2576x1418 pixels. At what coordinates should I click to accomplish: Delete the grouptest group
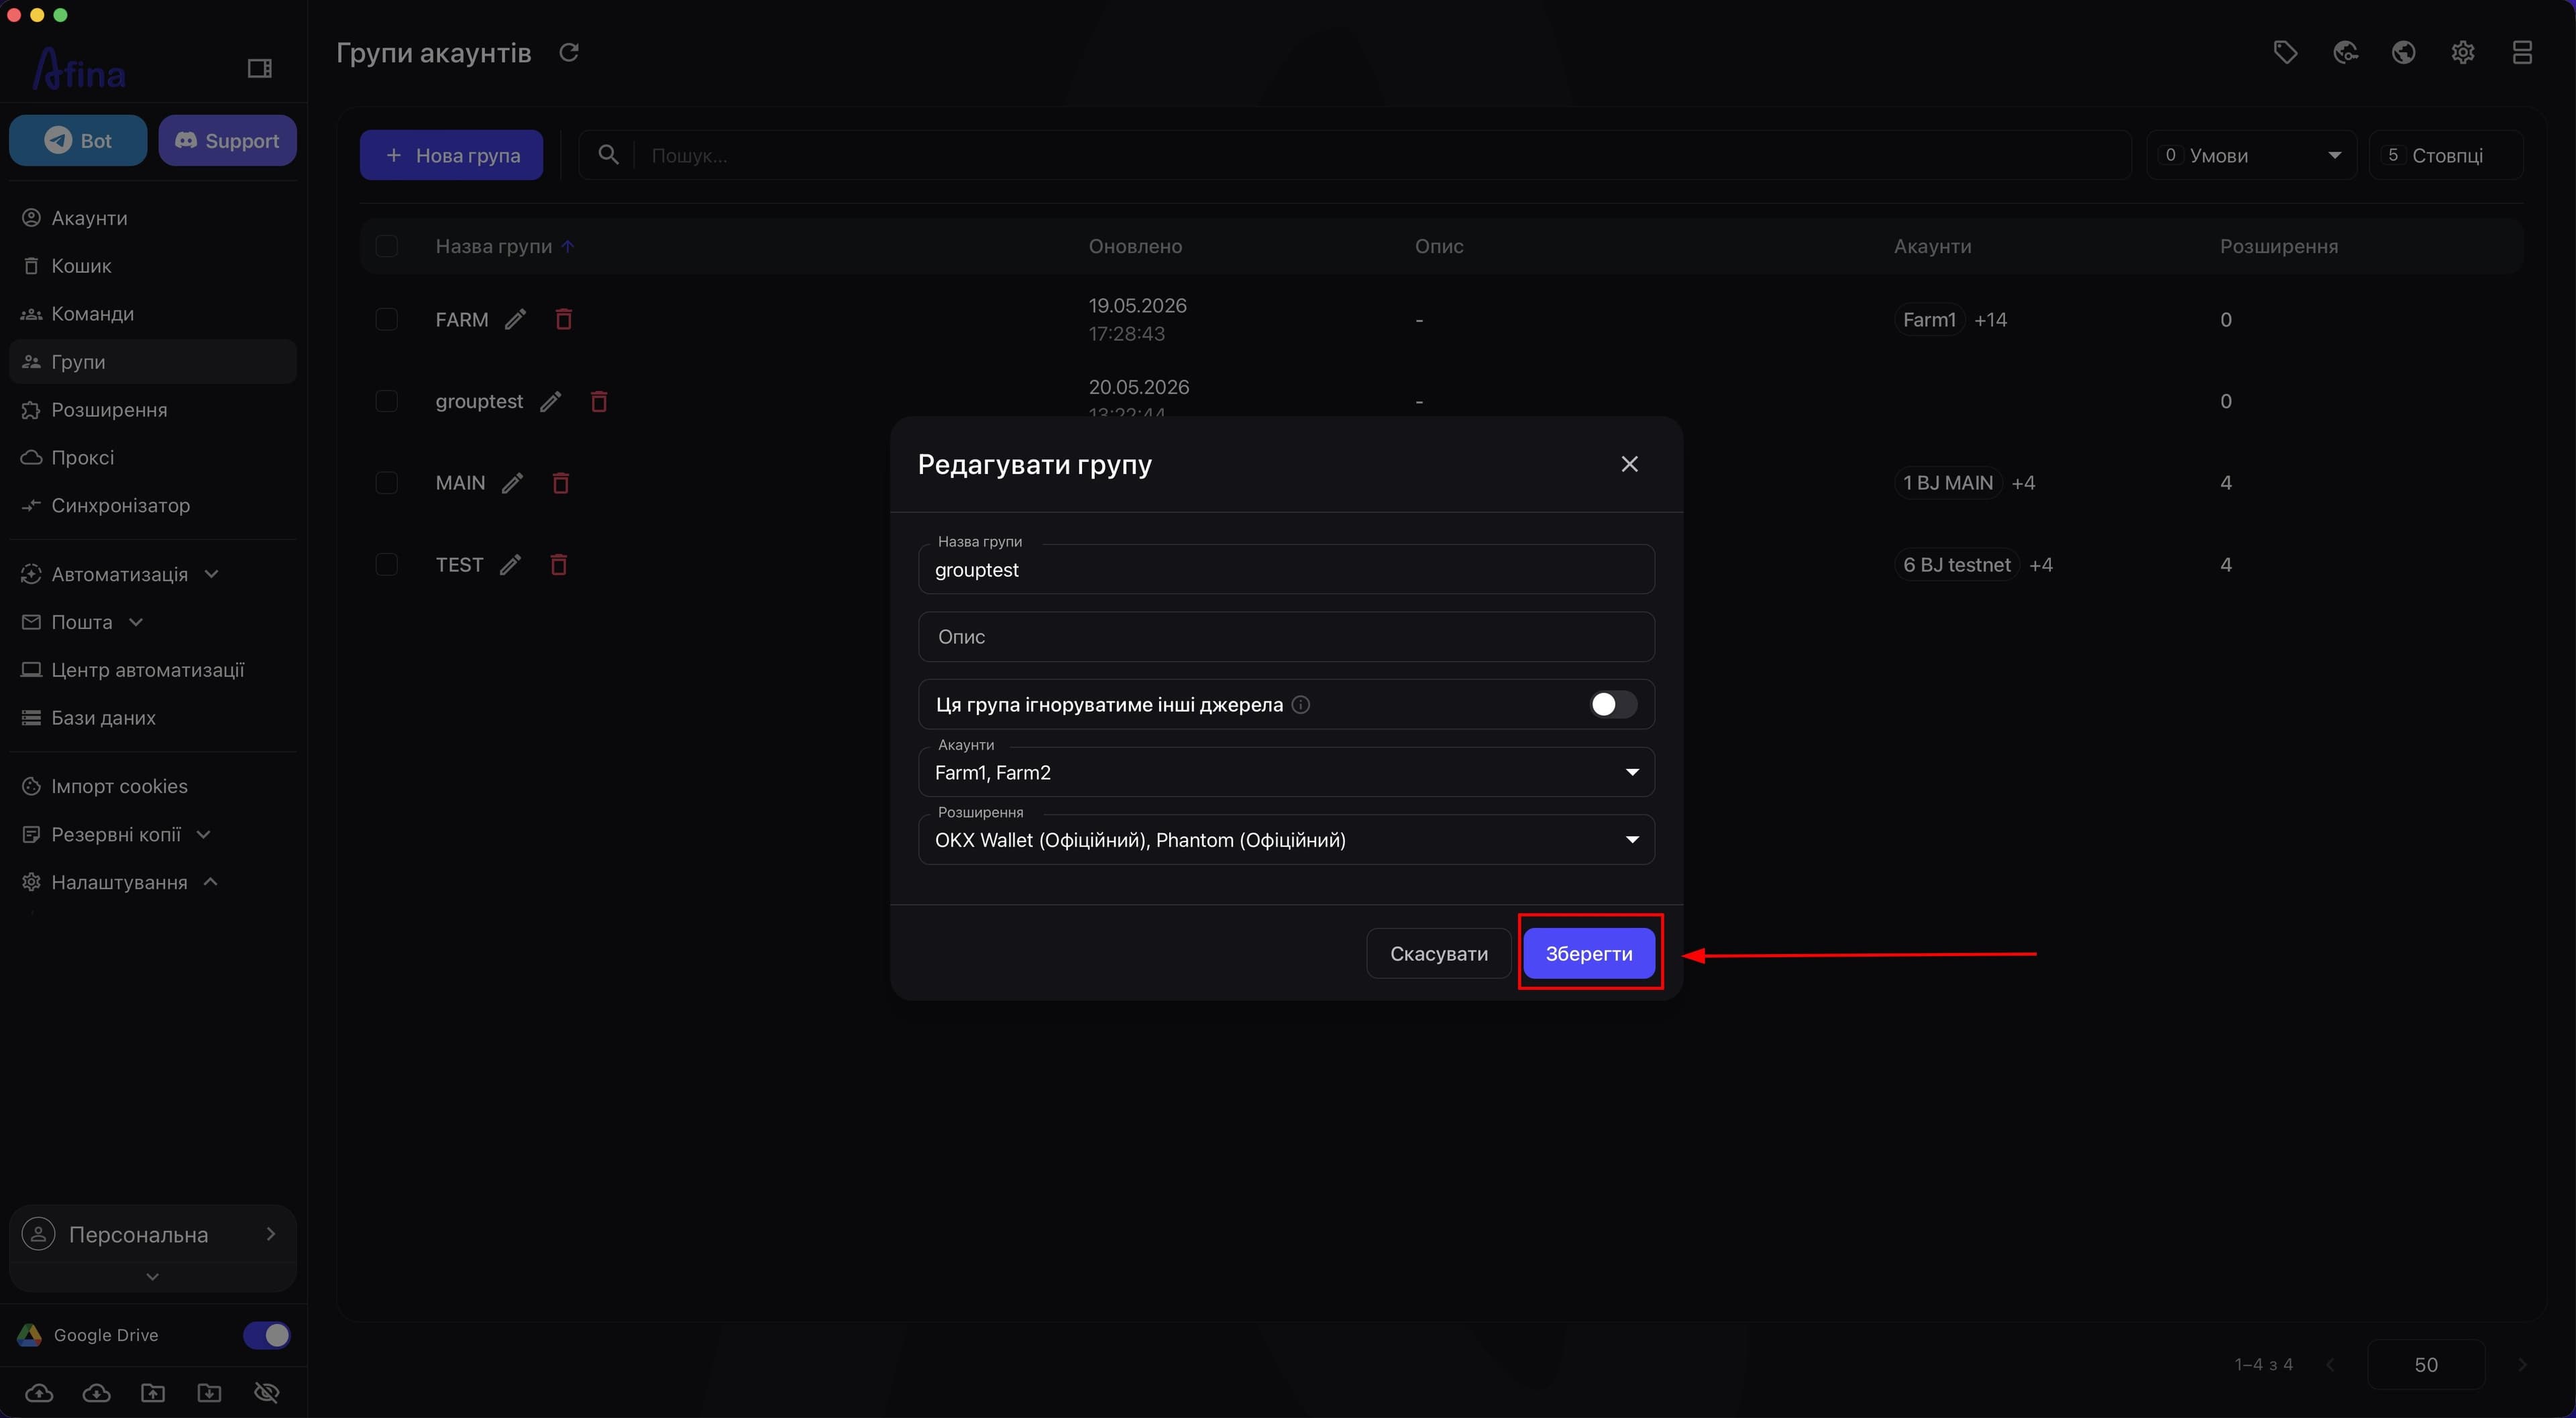599,402
